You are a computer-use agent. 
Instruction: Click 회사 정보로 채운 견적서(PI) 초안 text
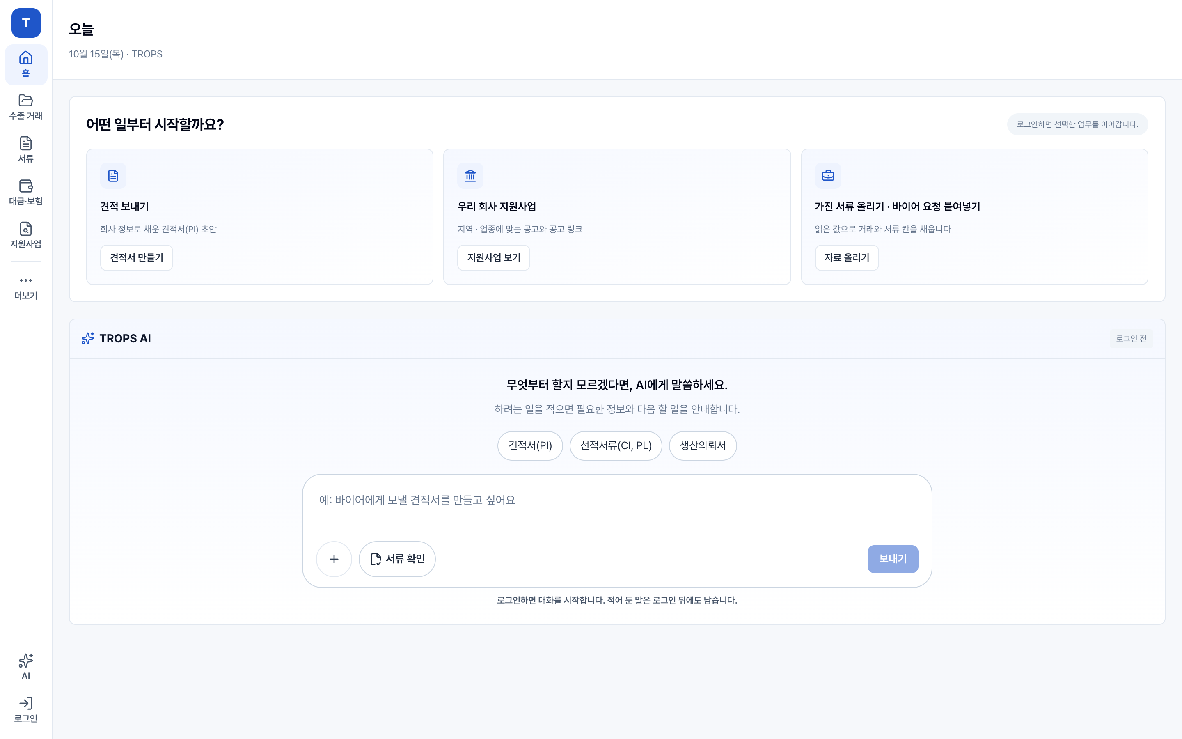[x=158, y=229]
